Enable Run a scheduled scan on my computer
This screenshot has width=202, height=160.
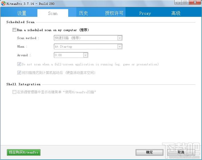click(x=14, y=30)
